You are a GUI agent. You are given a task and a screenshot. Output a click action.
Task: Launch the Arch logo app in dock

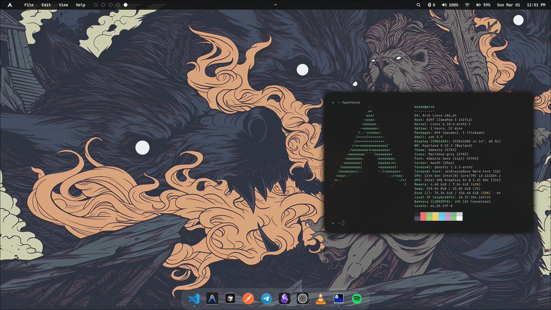(x=212, y=299)
